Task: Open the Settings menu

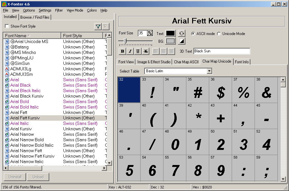Action: [x=45, y=10]
